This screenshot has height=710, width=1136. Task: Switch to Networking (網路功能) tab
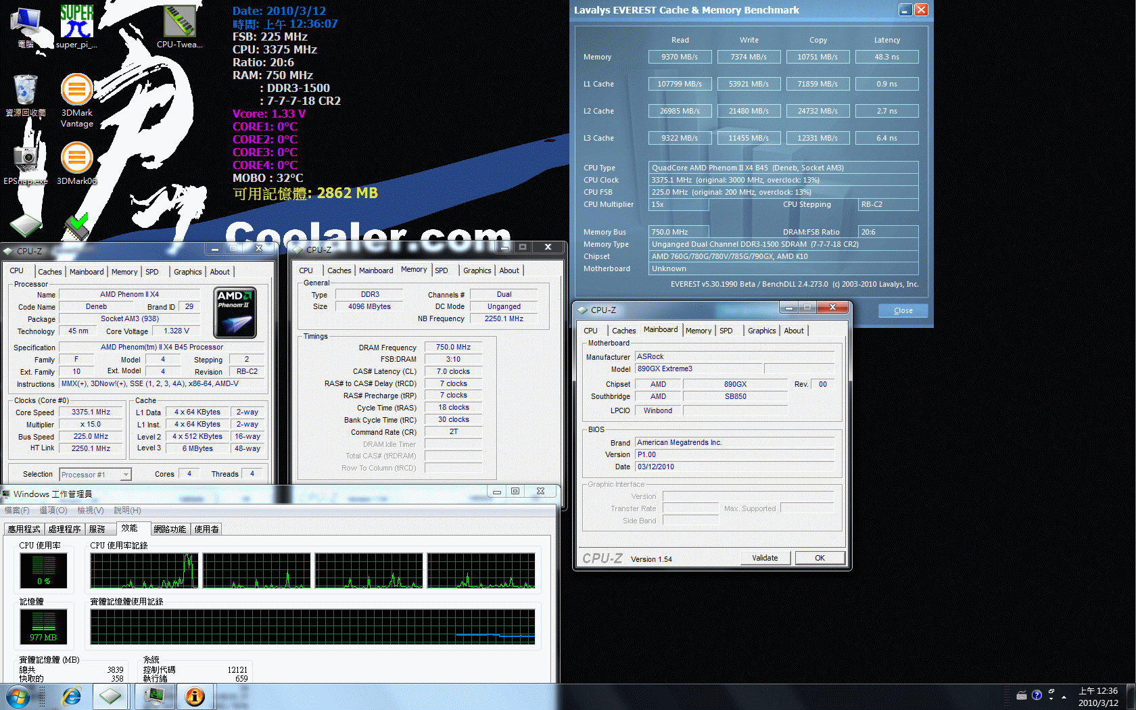(170, 529)
